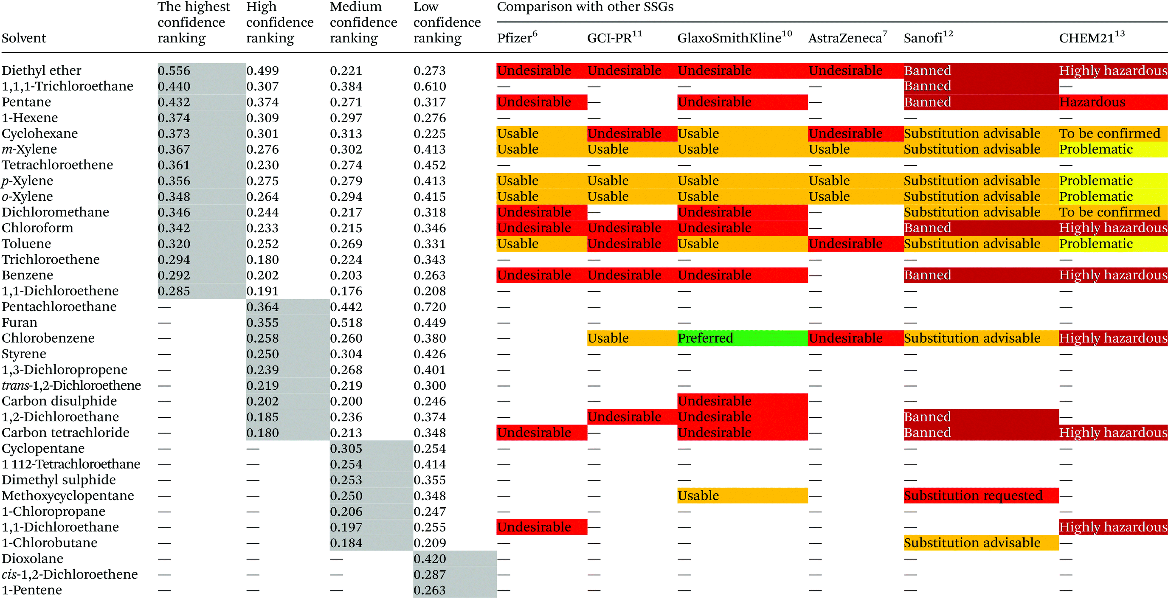The width and height of the screenshot is (1168, 599).
Task: Click 'Substitution requested' cell for Methoxycyclopentane
Action: click(981, 495)
